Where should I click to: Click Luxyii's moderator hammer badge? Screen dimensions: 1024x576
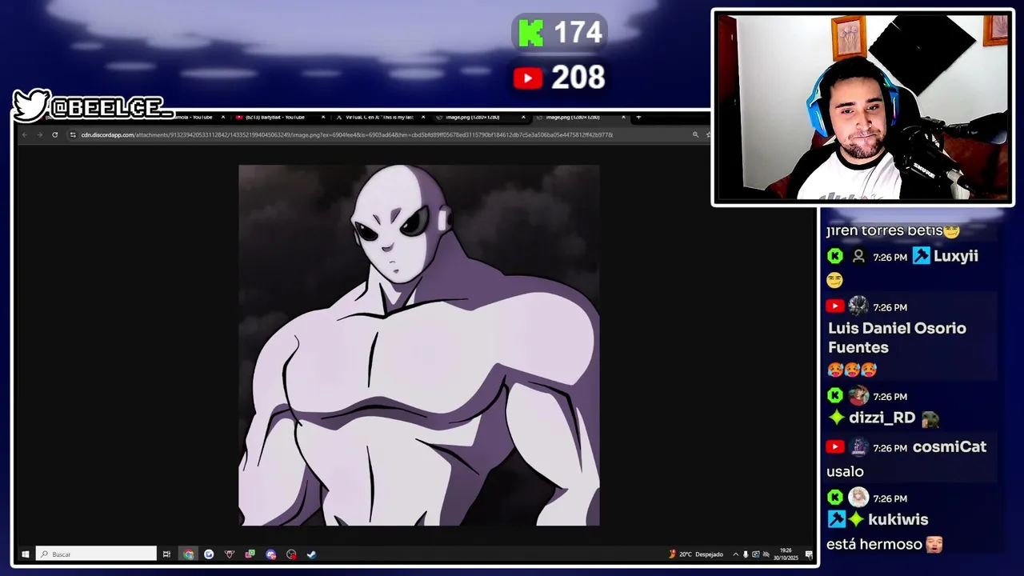(921, 256)
